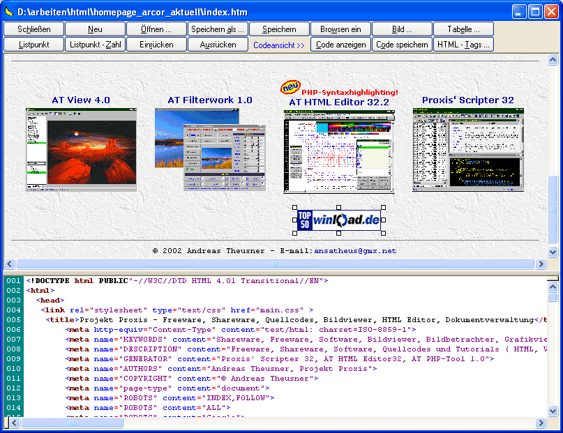
Task: Click the main.css stylesheet link line
Action: [177, 310]
